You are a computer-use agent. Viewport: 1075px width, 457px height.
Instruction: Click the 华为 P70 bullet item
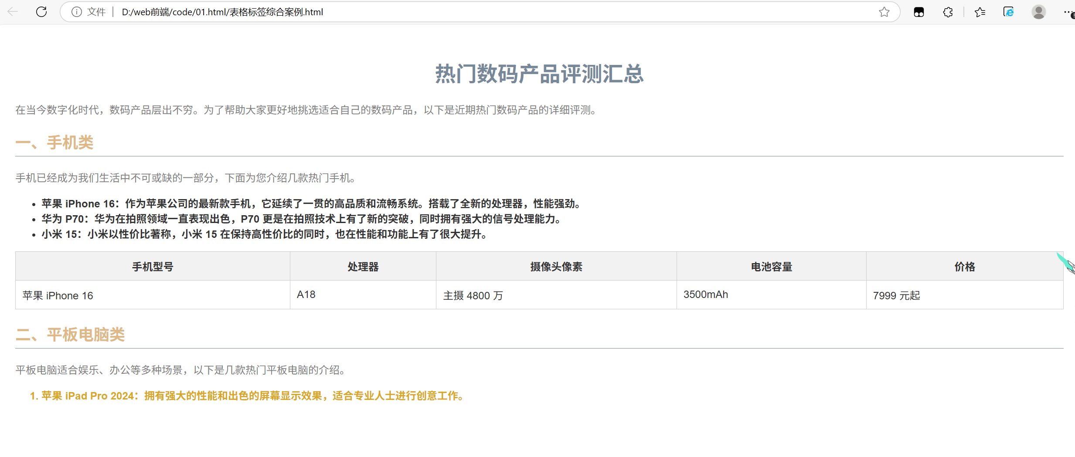click(x=301, y=219)
